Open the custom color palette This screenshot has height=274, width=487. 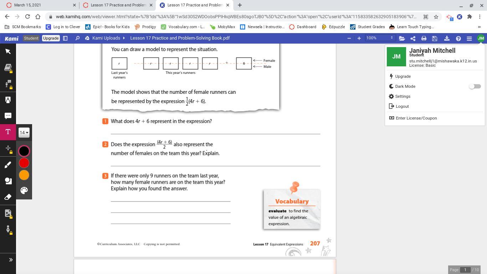tap(24, 190)
